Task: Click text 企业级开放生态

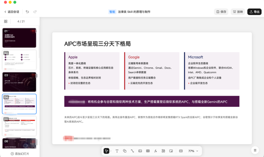Action: pyautogui.click(x=199, y=83)
